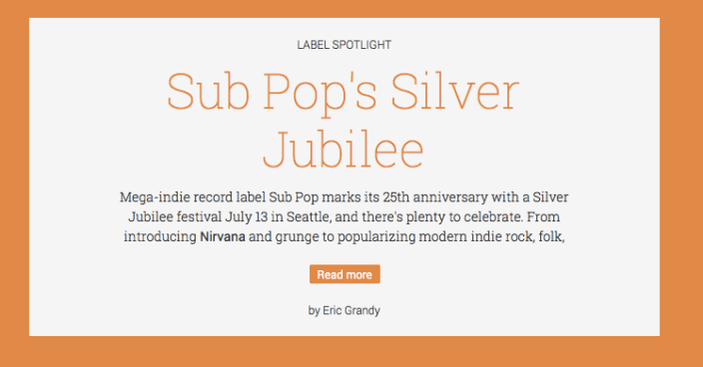This screenshot has width=703, height=367.
Task: Click the word popularizing in the summary
Action: 376,236
